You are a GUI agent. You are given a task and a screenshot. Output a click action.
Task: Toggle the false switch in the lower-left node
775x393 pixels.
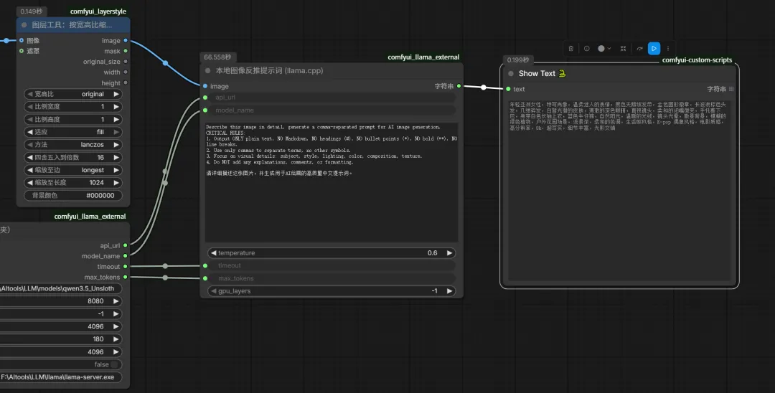click(114, 364)
